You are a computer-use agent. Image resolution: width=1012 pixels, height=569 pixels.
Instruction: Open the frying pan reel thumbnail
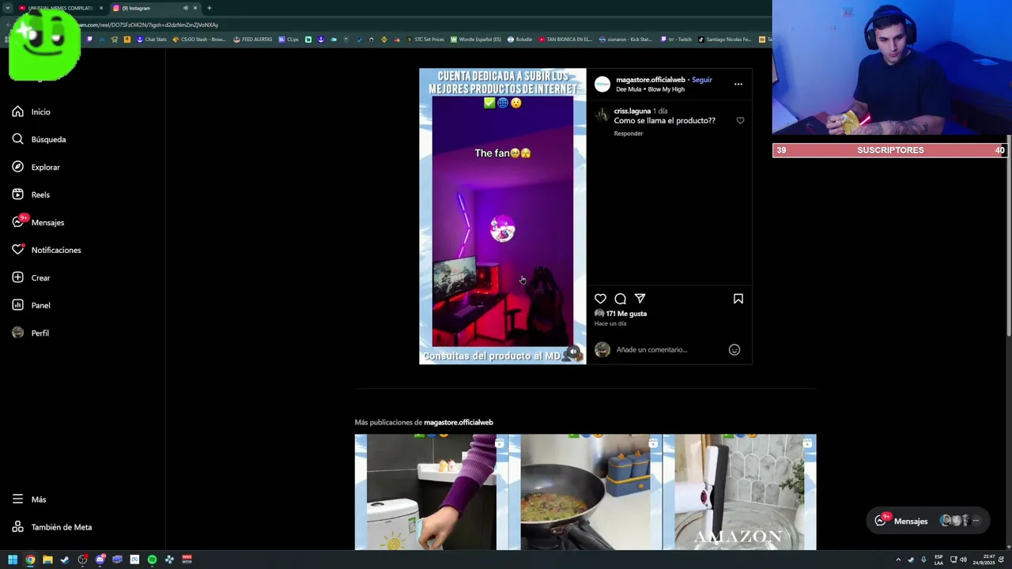(x=586, y=492)
